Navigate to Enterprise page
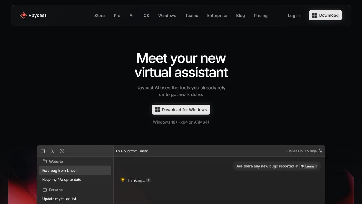This screenshot has height=204, width=362. point(217,16)
